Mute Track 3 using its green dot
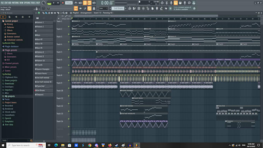 pyautogui.click(x=68, y=42)
